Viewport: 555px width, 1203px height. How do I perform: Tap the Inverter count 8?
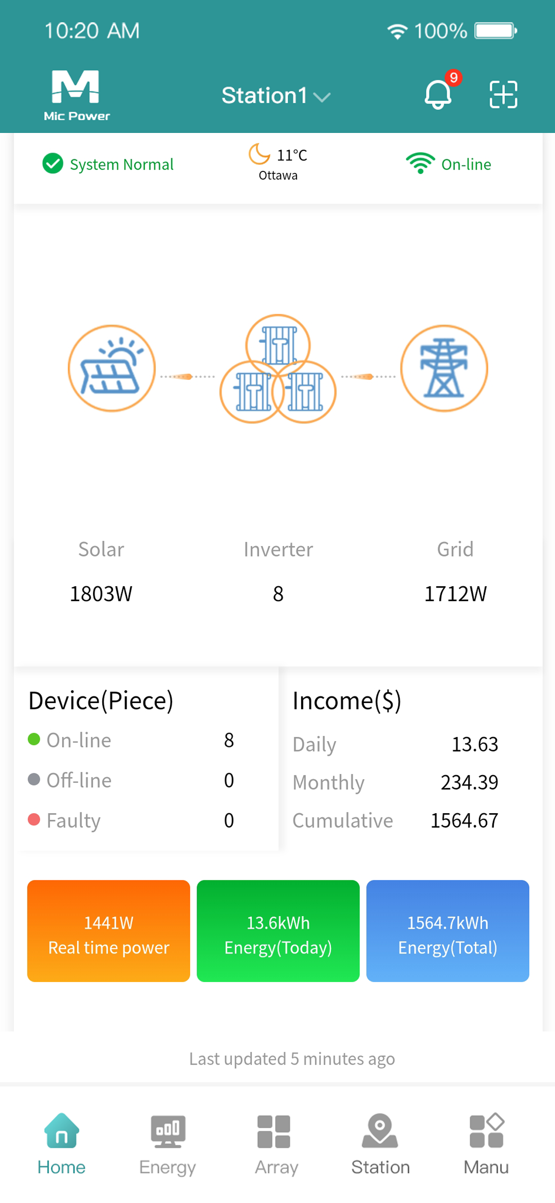[278, 594]
